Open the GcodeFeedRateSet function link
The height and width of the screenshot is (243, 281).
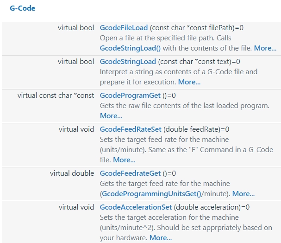point(131,129)
